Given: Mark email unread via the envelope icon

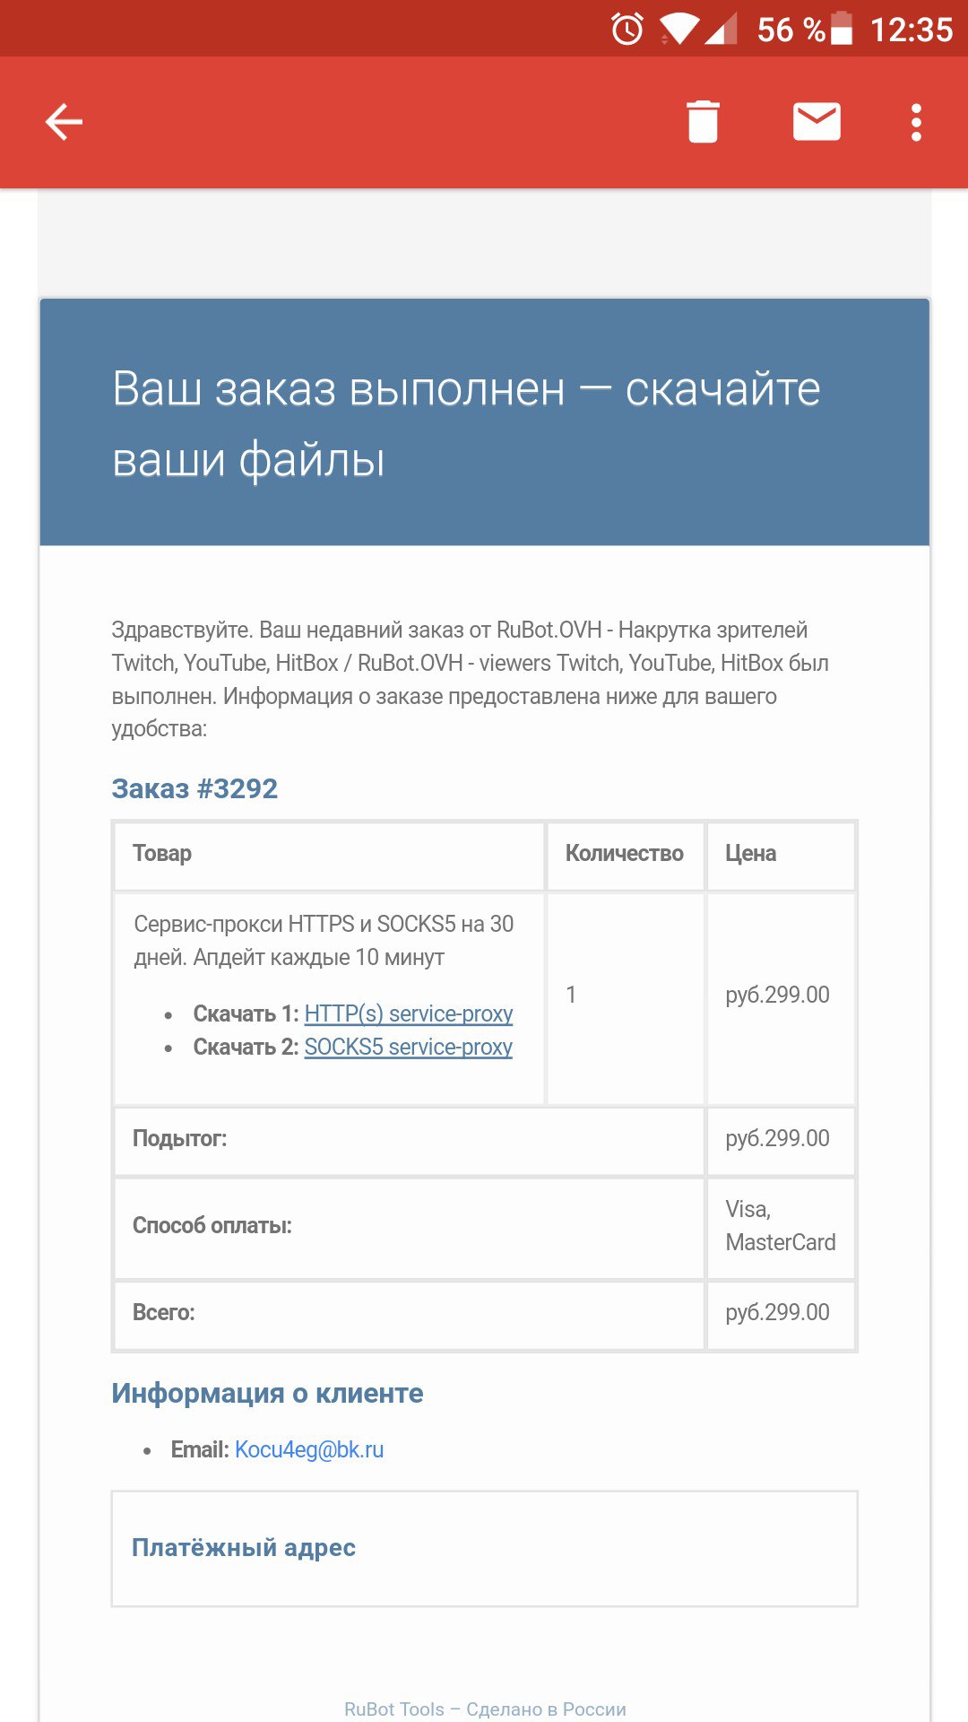Looking at the screenshot, I should (x=817, y=122).
